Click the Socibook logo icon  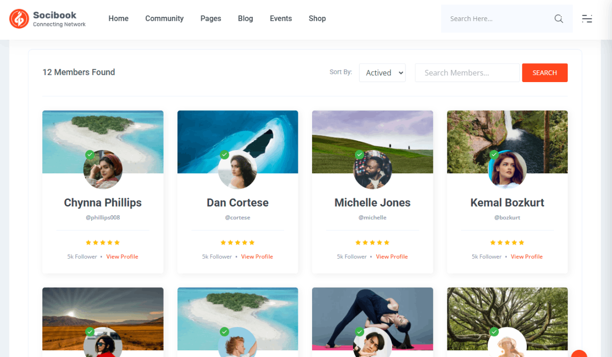[19, 19]
